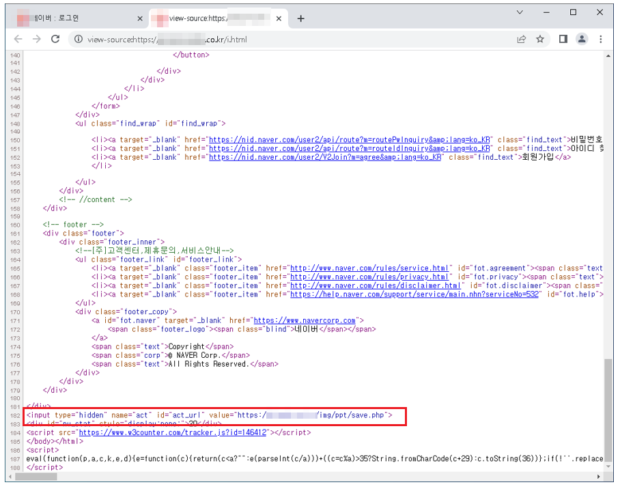Click the scroll left arrow at bottom
This screenshot has width=620, height=489.
tap(10, 476)
